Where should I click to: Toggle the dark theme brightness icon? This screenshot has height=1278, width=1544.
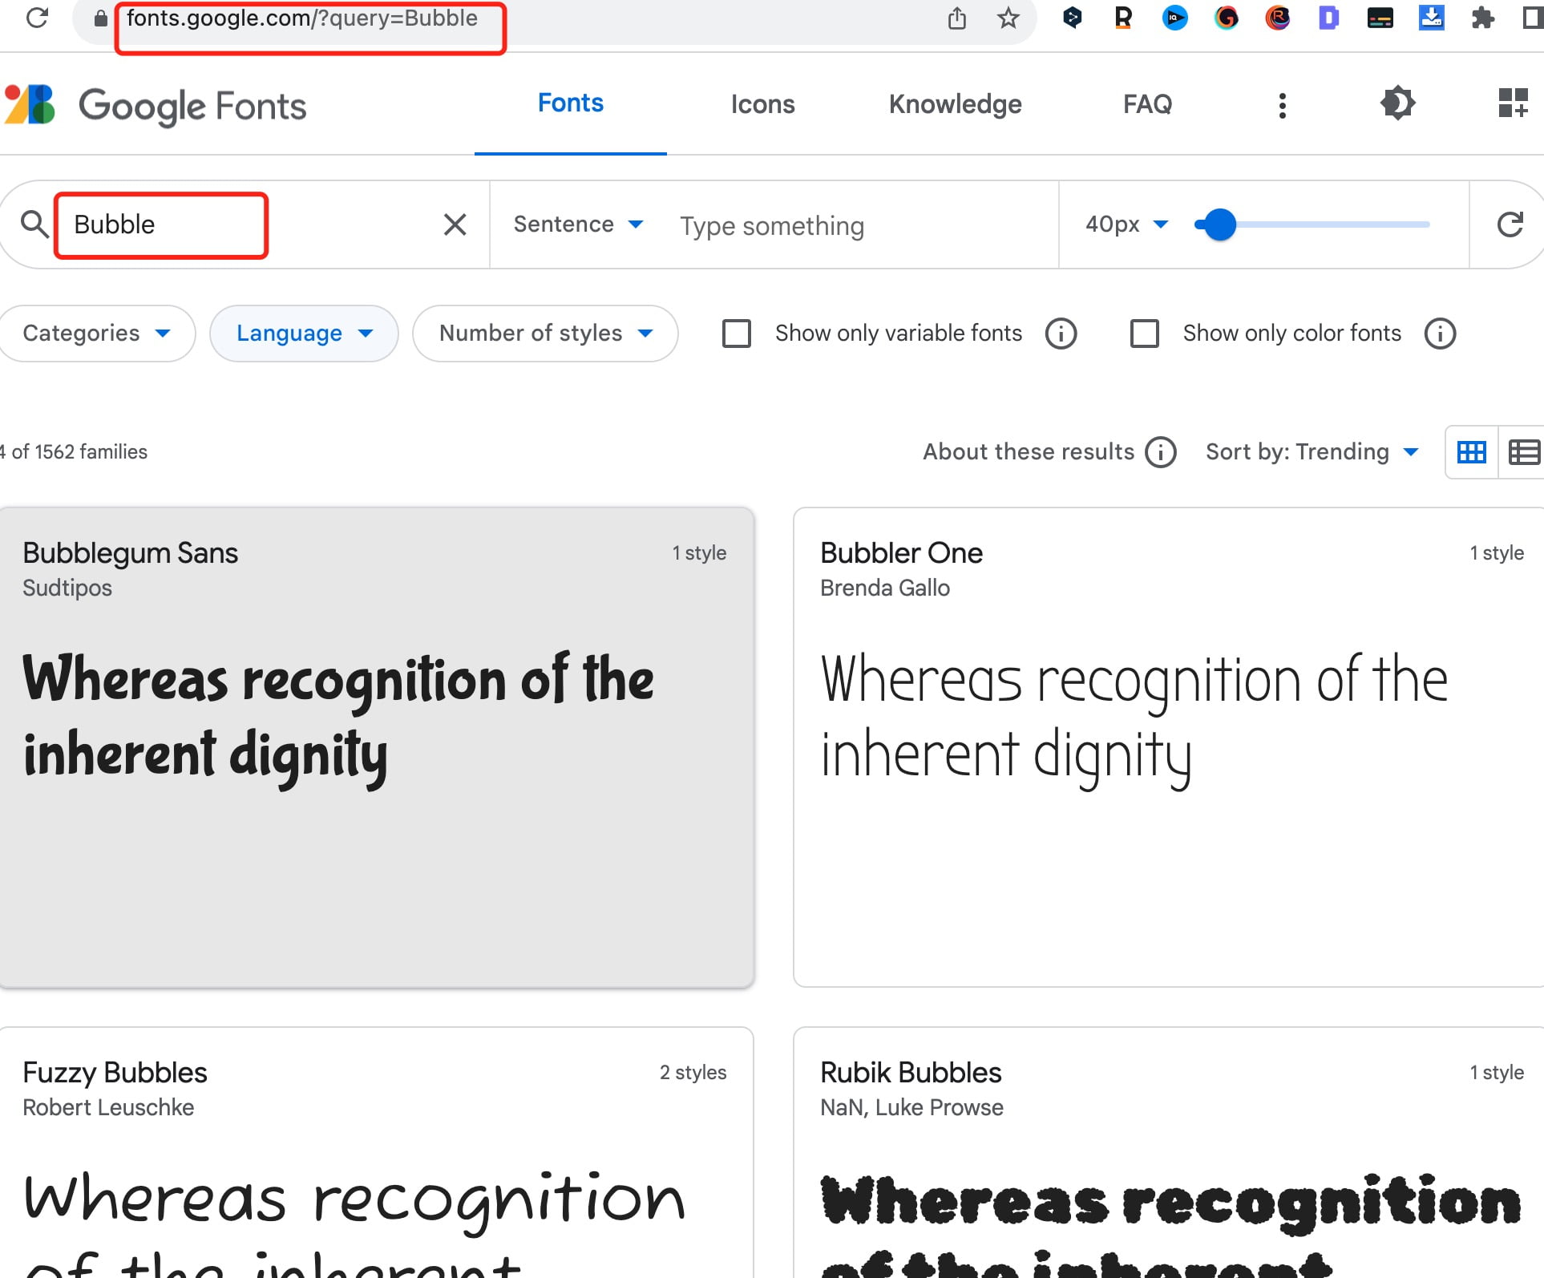click(1397, 103)
